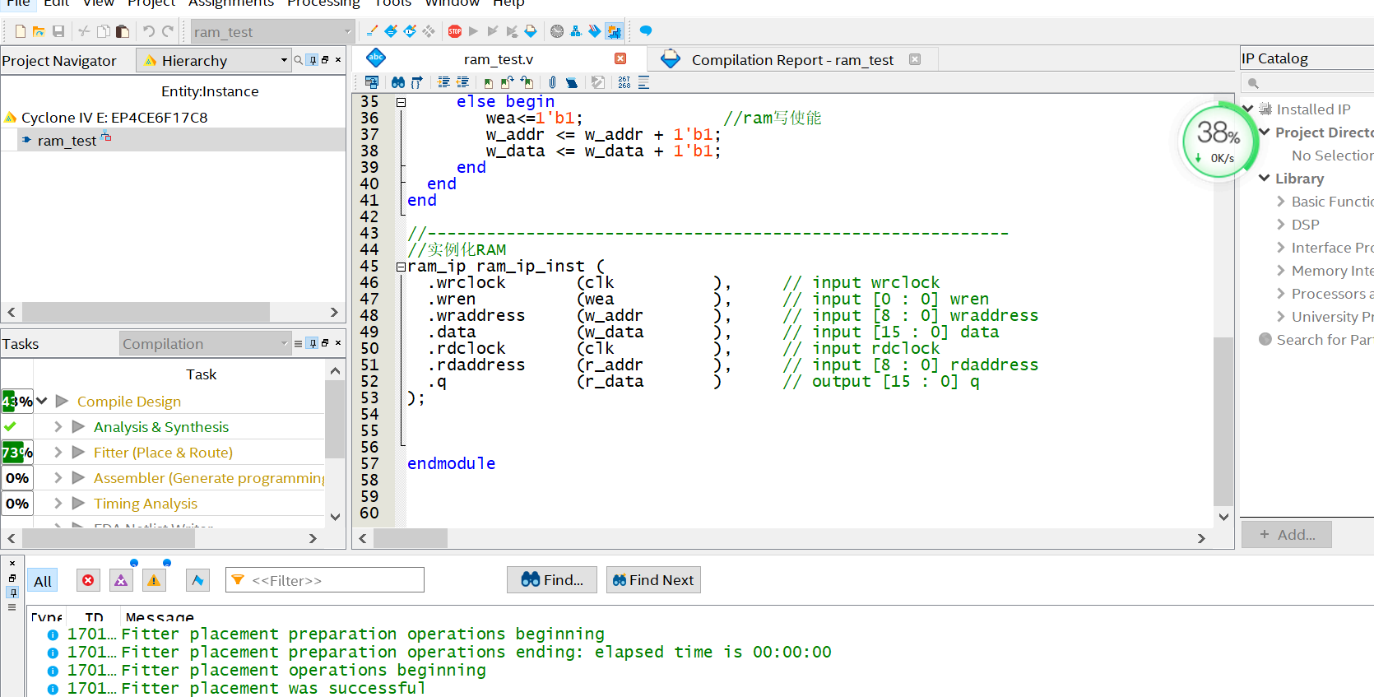Close the Compilation Report tab
Viewport: 1374px width, 697px height.
pyautogui.click(x=915, y=59)
